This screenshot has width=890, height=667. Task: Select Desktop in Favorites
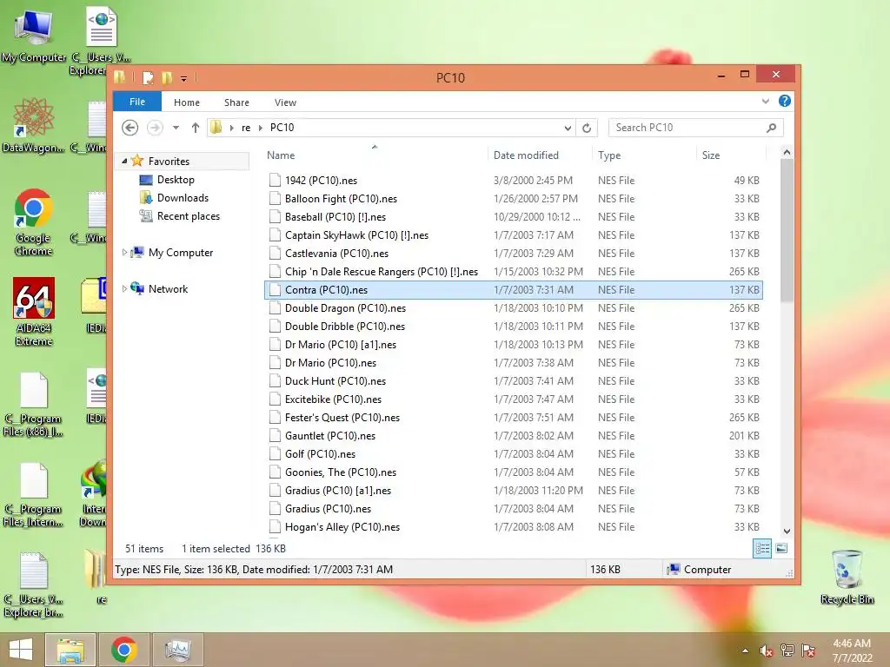166,180
